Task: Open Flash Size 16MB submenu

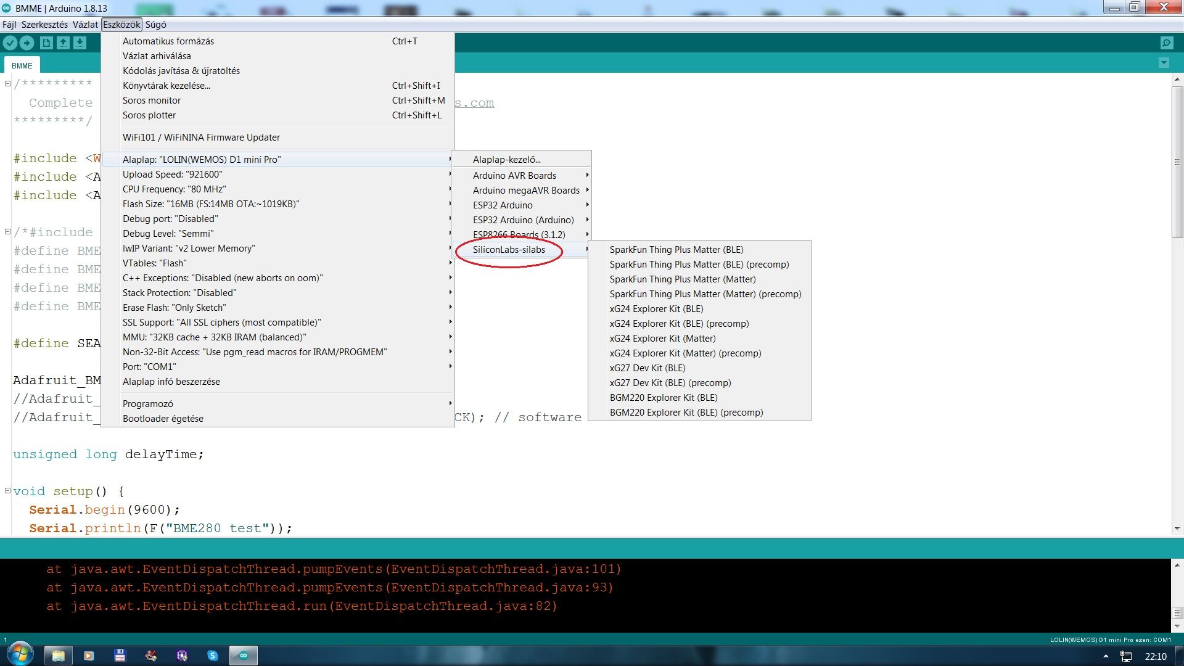Action: [278, 203]
